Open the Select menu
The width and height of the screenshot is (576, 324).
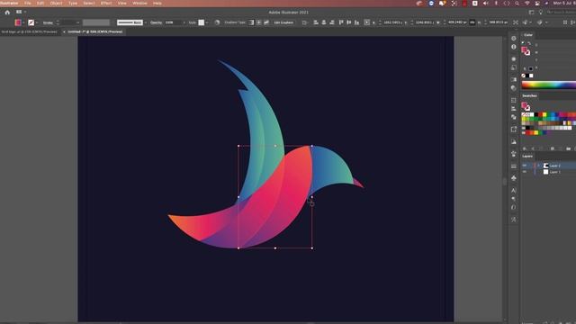click(x=89, y=3)
